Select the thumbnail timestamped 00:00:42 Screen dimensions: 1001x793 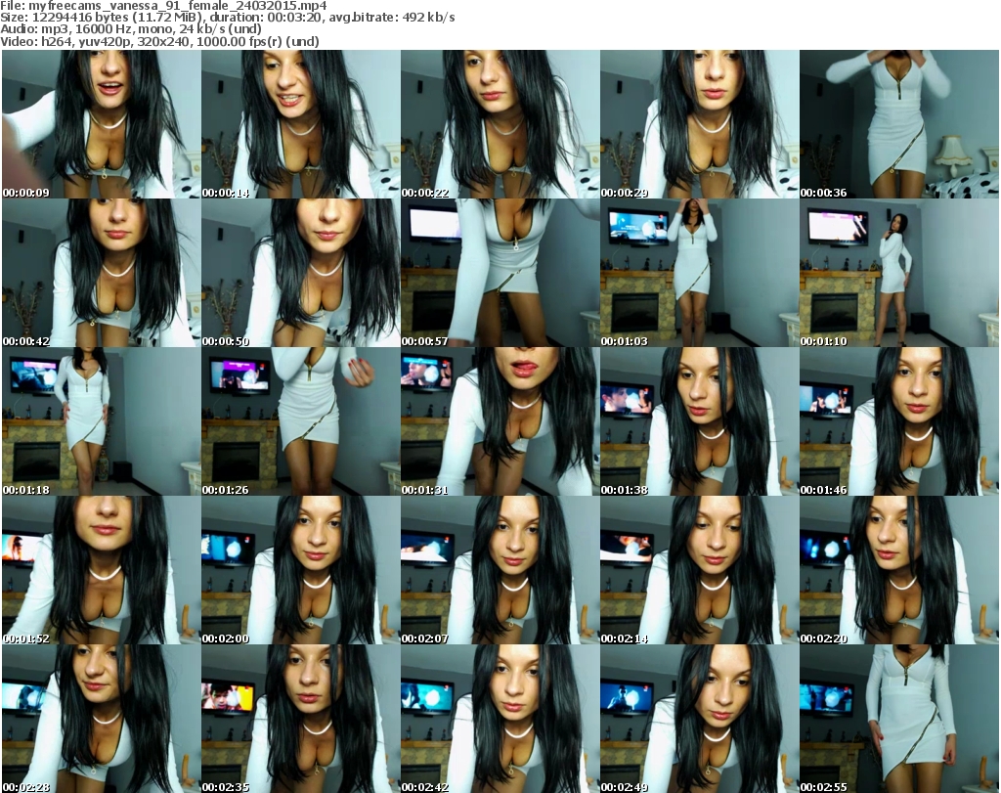click(102, 273)
